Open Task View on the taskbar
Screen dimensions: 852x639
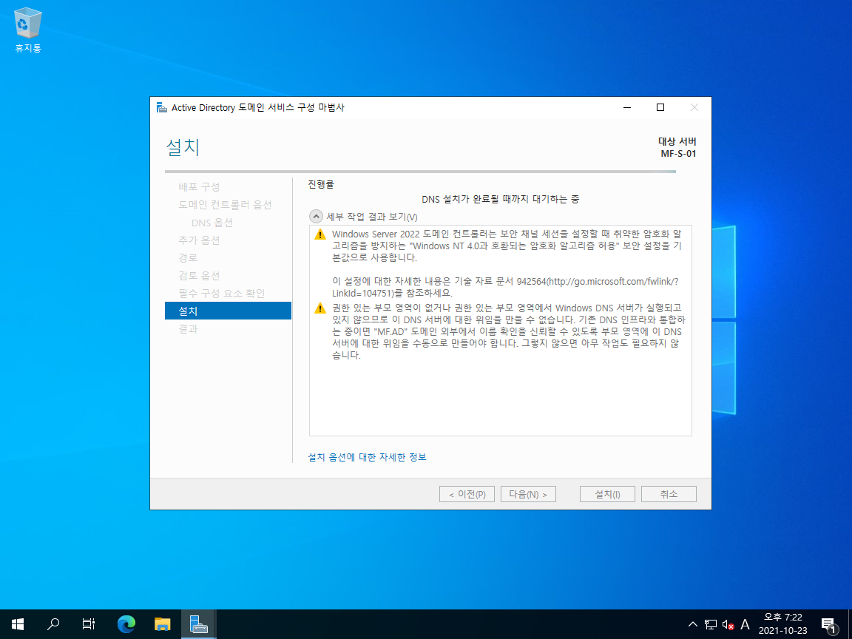89,624
